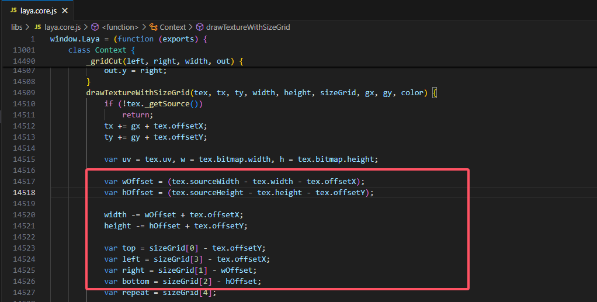Screen dimensions: 597x302
Task: Jump to sticky line window.Laya function header
Action: [129, 39]
